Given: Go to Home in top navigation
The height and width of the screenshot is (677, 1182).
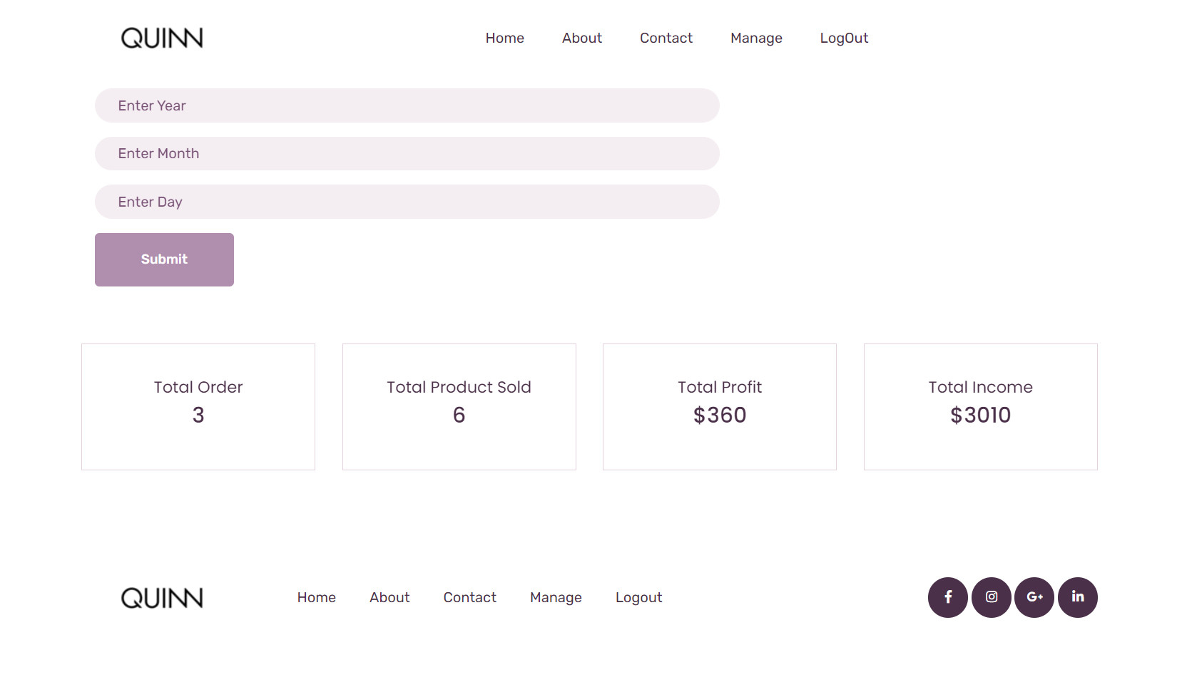Looking at the screenshot, I should [x=505, y=38].
